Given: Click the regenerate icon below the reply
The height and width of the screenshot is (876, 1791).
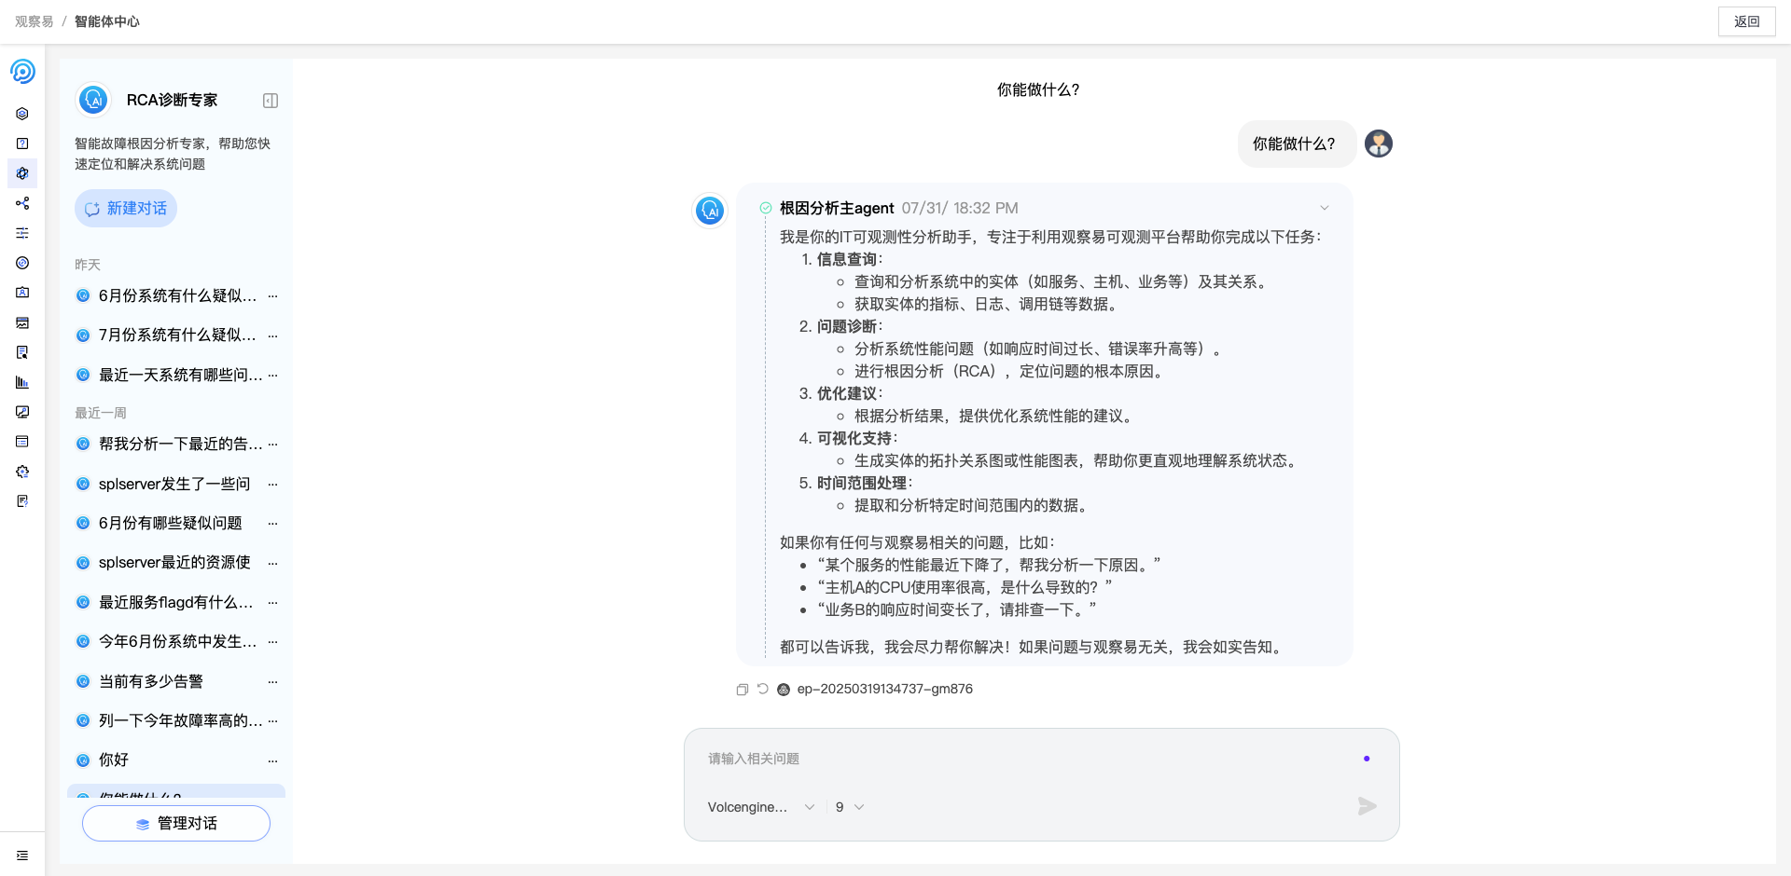Looking at the screenshot, I should (x=762, y=689).
